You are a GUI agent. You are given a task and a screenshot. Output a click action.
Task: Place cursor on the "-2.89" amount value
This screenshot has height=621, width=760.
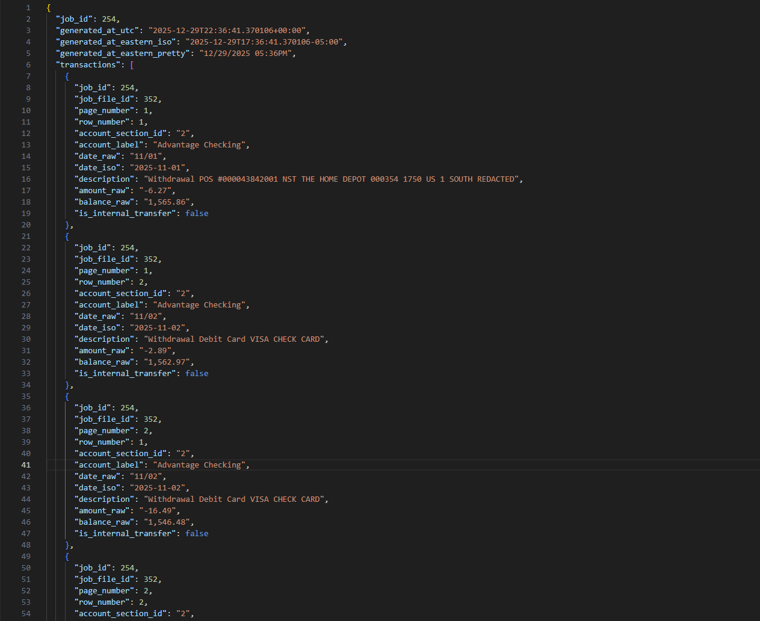pyautogui.click(x=157, y=350)
